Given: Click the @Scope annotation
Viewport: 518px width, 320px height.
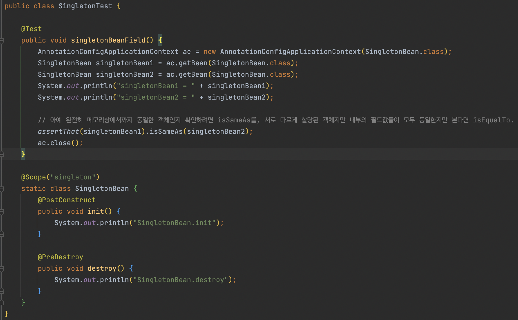Looking at the screenshot, I should (x=33, y=177).
